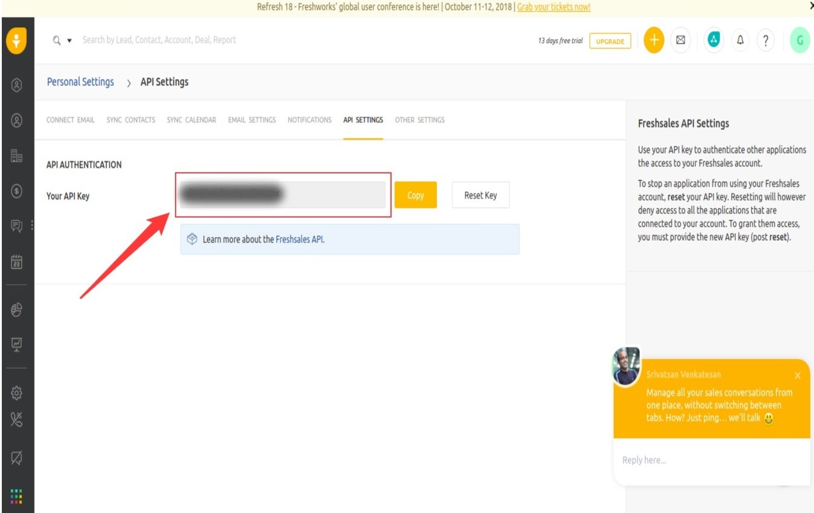Screen dimensions: 814x513
Task: Compose an email via the envelope icon
Action: (x=680, y=40)
